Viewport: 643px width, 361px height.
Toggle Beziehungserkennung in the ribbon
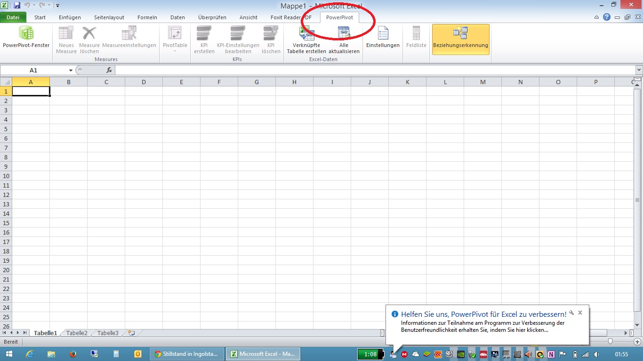460,39
